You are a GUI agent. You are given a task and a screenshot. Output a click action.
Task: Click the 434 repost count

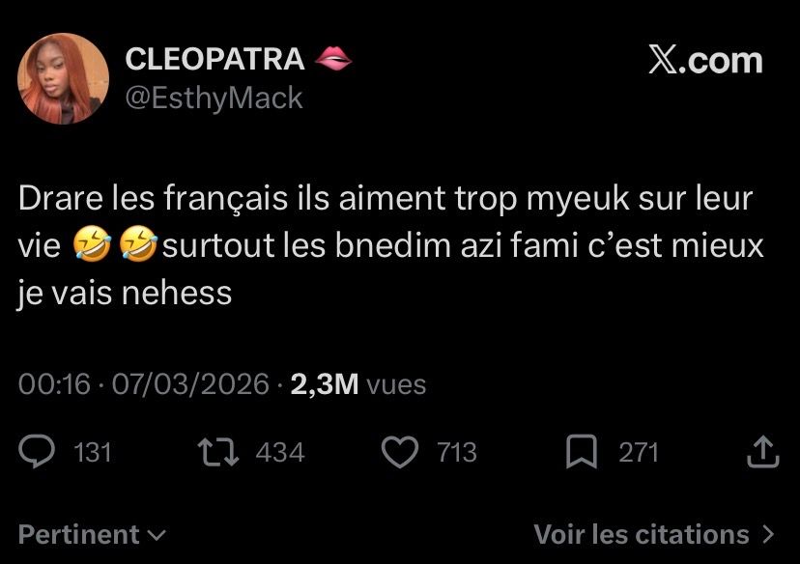click(280, 452)
